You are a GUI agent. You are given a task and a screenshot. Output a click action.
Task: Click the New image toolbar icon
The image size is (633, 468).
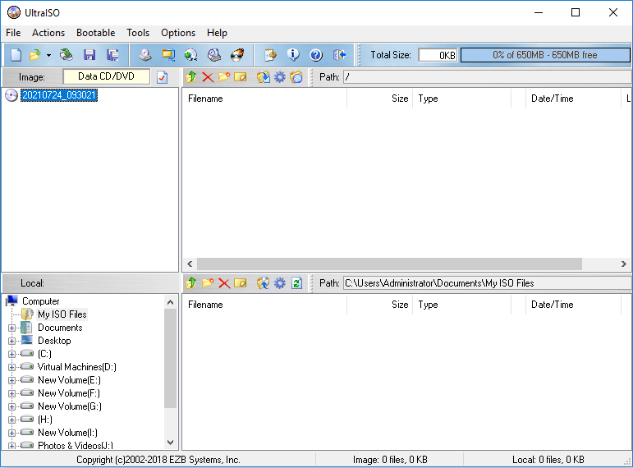tap(16, 55)
